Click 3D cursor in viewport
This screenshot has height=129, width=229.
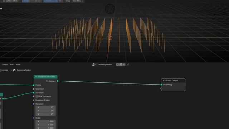tap(110, 38)
